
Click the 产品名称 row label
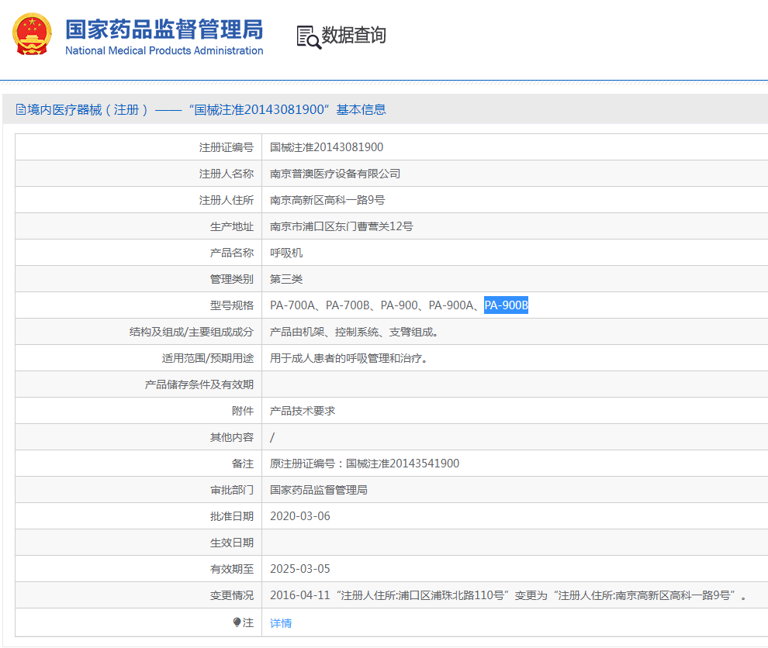(232, 253)
